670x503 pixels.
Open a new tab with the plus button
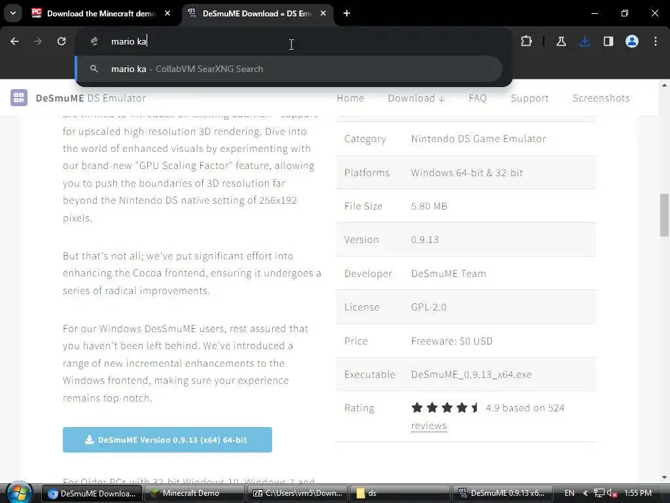[x=347, y=13]
